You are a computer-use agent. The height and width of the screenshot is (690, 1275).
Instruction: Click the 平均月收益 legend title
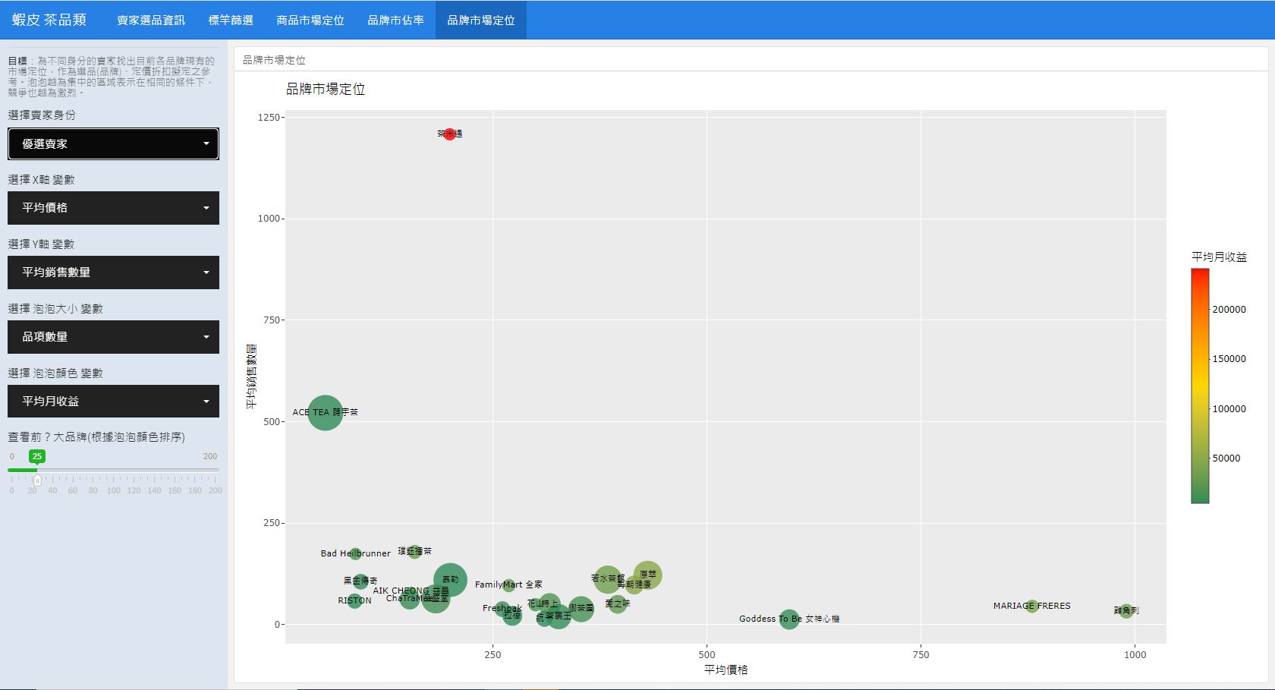coord(1219,257)
